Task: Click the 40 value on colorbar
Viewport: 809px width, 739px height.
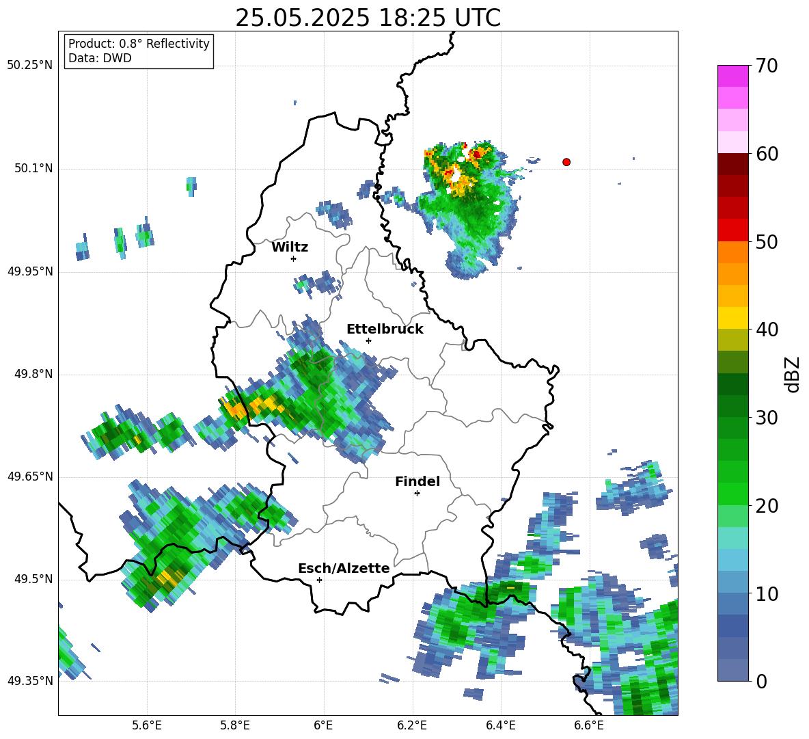Action: pos(767,330)
